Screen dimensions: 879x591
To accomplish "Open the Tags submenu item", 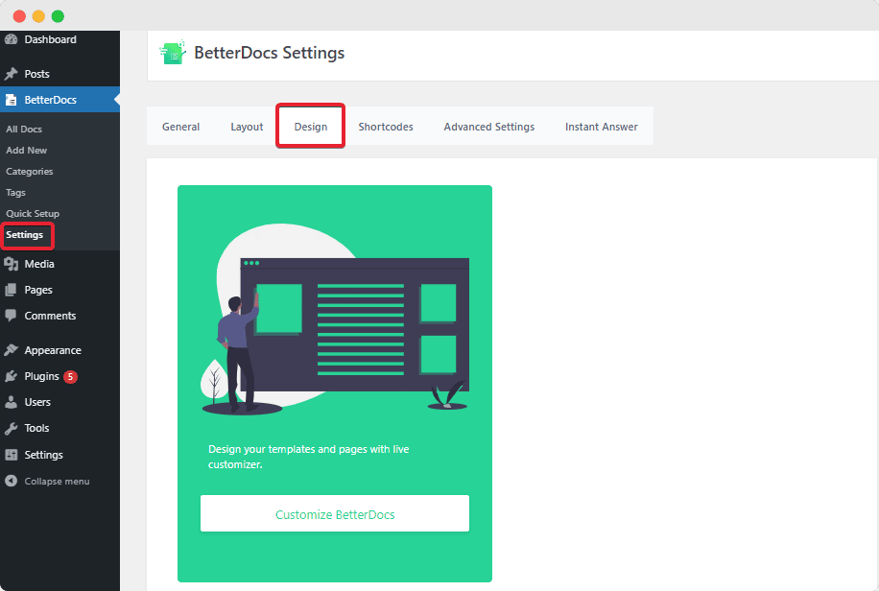I will click(15, 192).
